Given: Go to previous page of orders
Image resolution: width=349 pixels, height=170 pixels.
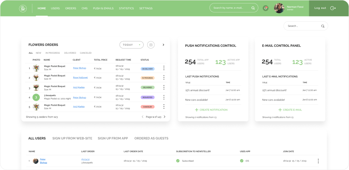Looking at the screenshot, I should (x=142, y=117).
